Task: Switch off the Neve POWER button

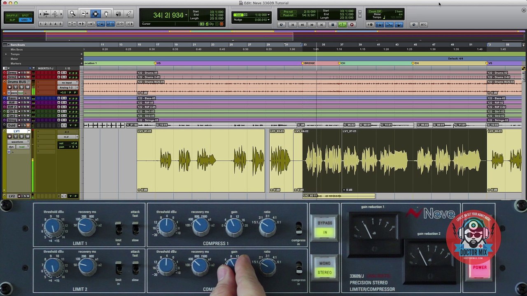Action: [x=479, y=268]
